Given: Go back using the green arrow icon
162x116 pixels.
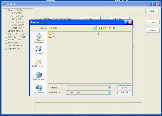Looking at the screenshot, I should pos(100,28).
